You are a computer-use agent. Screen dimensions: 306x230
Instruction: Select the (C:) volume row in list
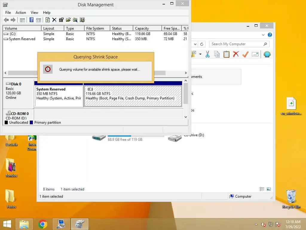(95, 34)
